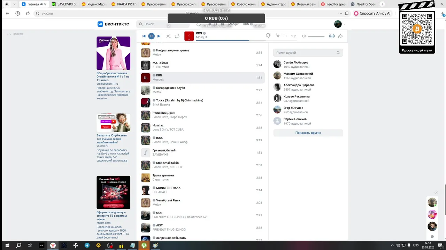Image resolution: width=446 pixels, height=250 pixels.
Task: Toggle broadcast music to status icon
Action: 332,36
